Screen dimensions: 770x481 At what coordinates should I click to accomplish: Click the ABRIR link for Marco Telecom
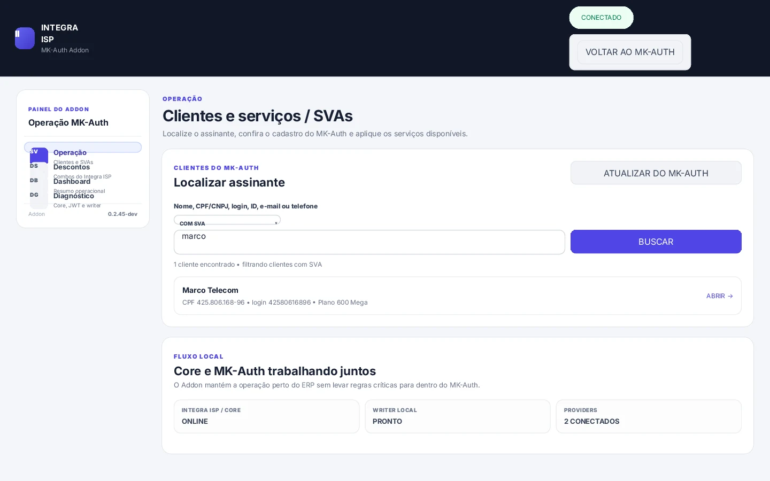[x=720, y=296]
